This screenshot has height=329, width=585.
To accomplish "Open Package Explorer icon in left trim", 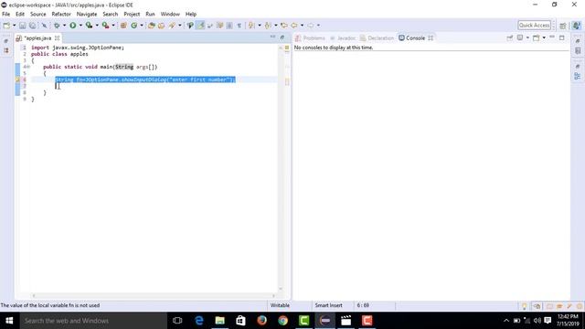I will [6, 50].
